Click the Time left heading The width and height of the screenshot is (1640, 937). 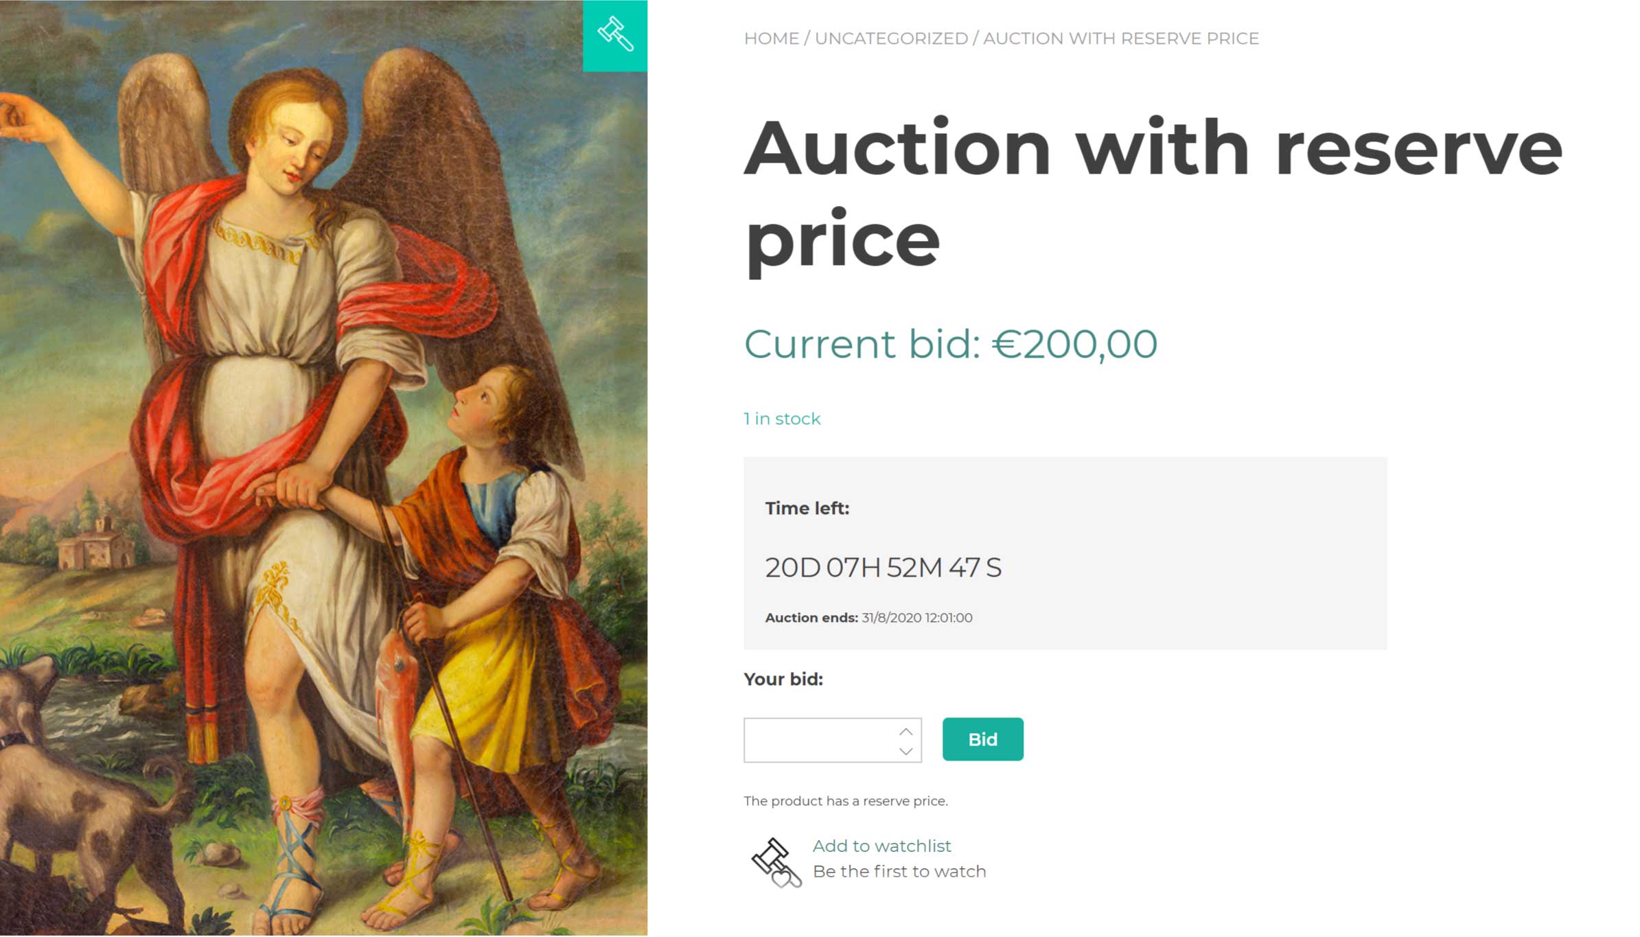coord(807,508)
